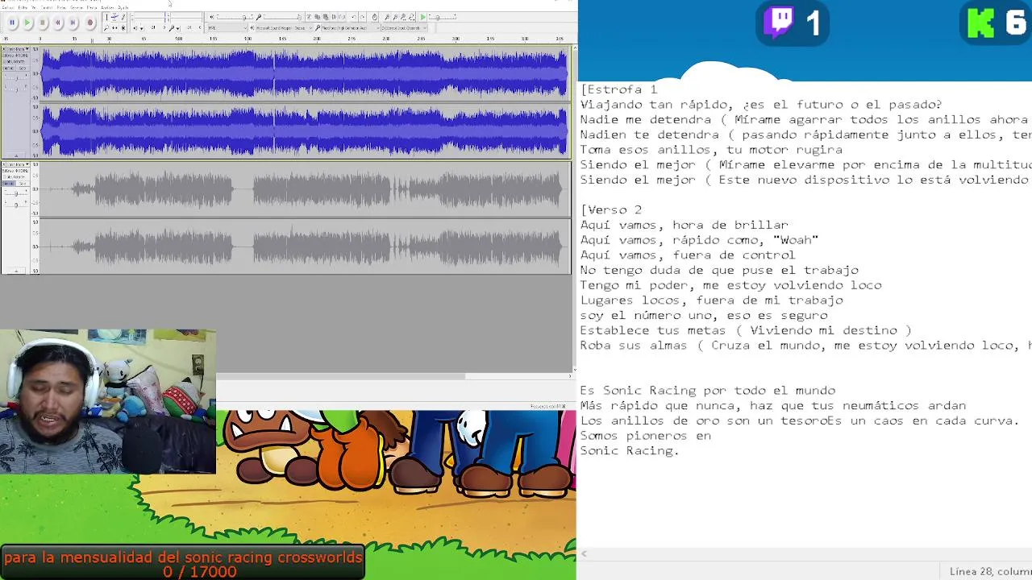
Task: Adjust the playback speed slider
Action: click(443, 17)
